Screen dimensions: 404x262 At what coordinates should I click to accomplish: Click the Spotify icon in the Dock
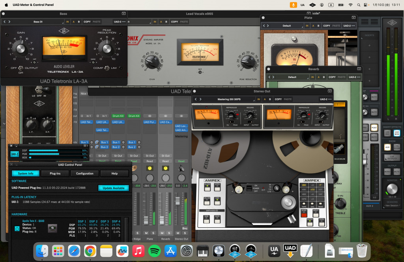tap(154, 251)
